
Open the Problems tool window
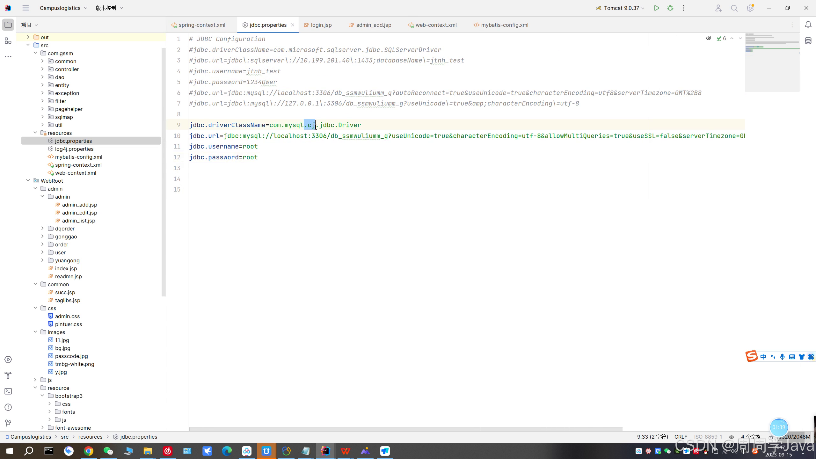[x=8, y=407]
